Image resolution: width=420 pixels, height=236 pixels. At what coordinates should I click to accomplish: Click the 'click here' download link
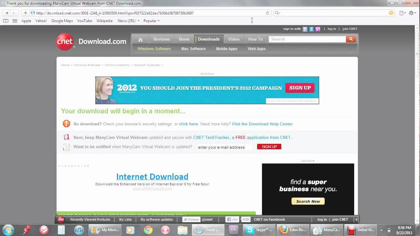point(188,124)
